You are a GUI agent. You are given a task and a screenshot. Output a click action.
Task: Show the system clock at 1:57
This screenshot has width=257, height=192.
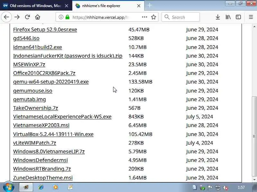(241, 188)
